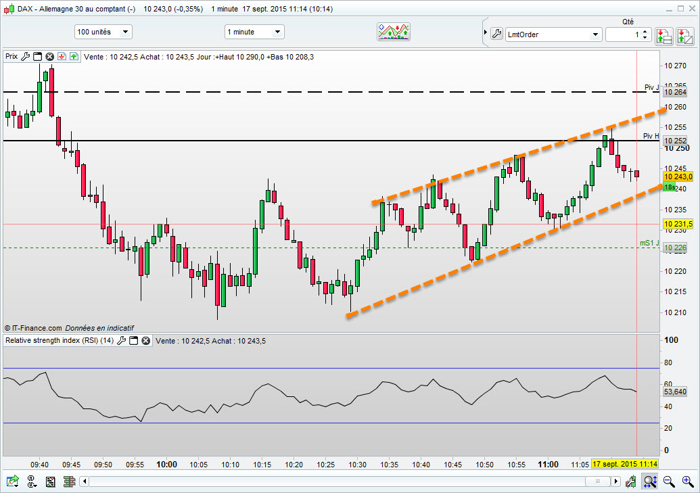Click the candlestick price scale icon at bottom right
Viewport: 700px width, 493px height.
(x=631, y=481)
